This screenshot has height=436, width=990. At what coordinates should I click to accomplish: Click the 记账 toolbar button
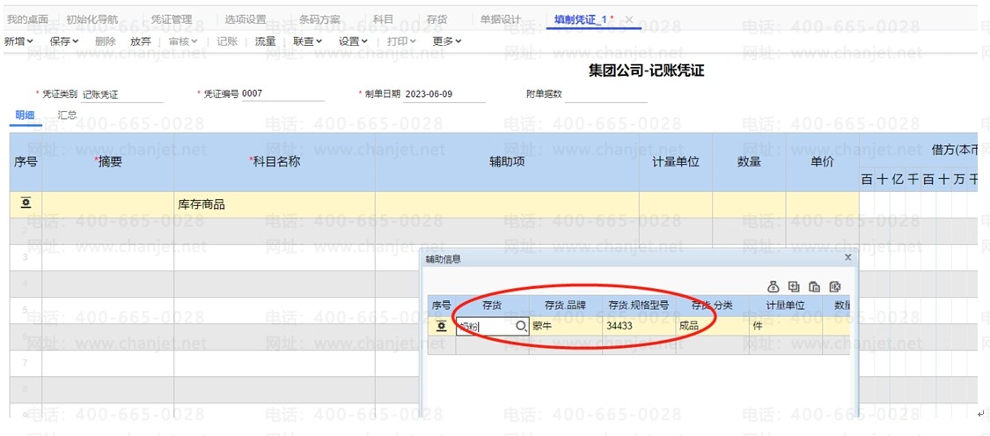pyautogui.click(x=227, y=41)
